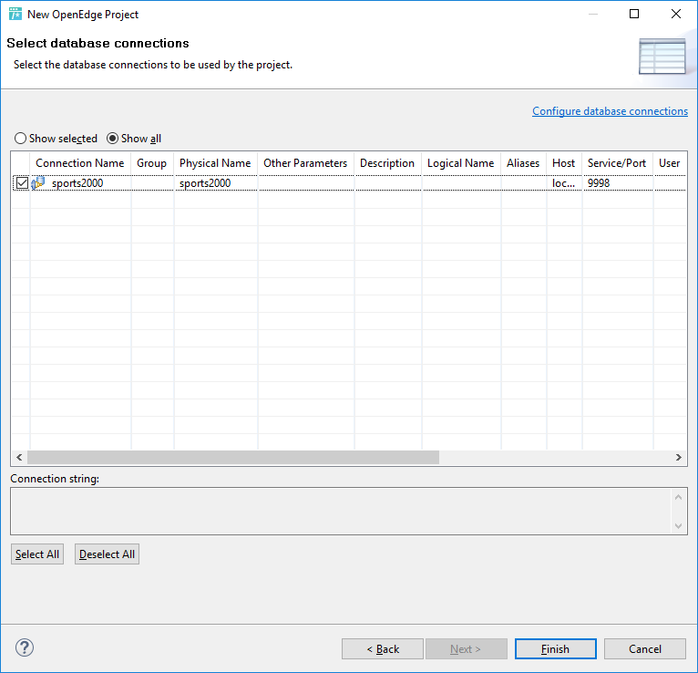
Task: Click the Service/Port column header
Action: point(617,163)
